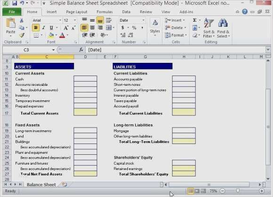Click the Merge & Center icon
Viewport: 273px width, 197px height.
[x=109, y=28]
